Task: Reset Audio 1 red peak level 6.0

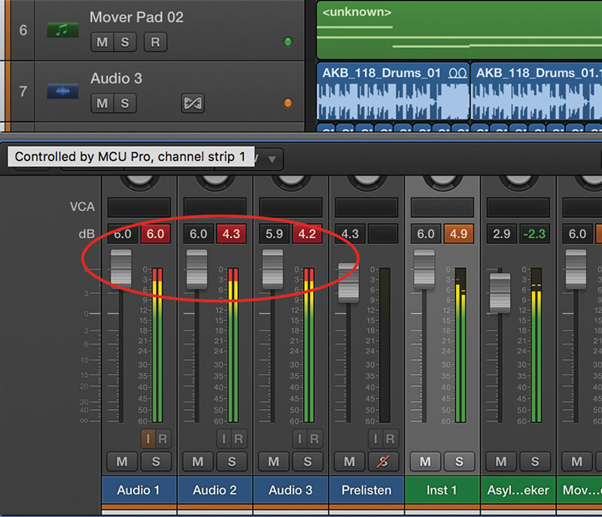Action: point(156,234)
